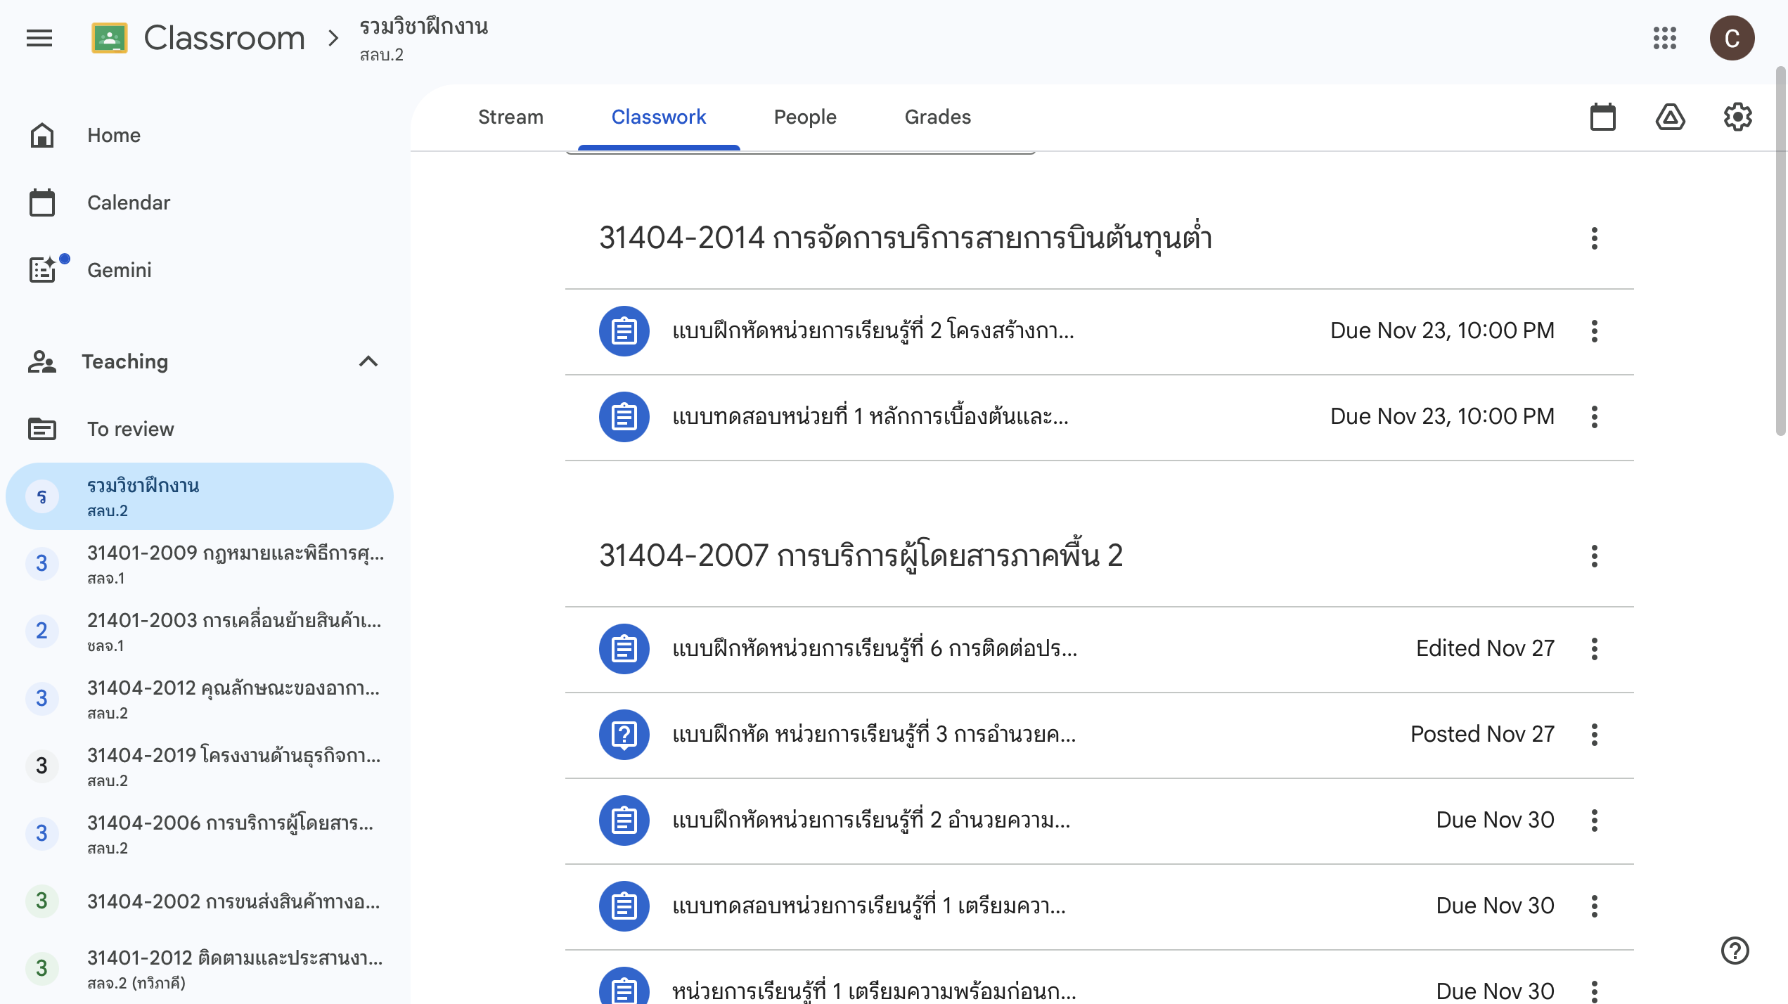
Task: Click assignment icon of หน่วยที่ 6 การติดต่อปร
Action: tap(624, 649)
